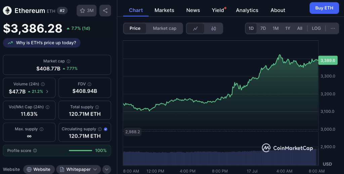Screen dimensions: 344x174
Task: Open the chart more options ellipsis menu
Action: point(333,29)
